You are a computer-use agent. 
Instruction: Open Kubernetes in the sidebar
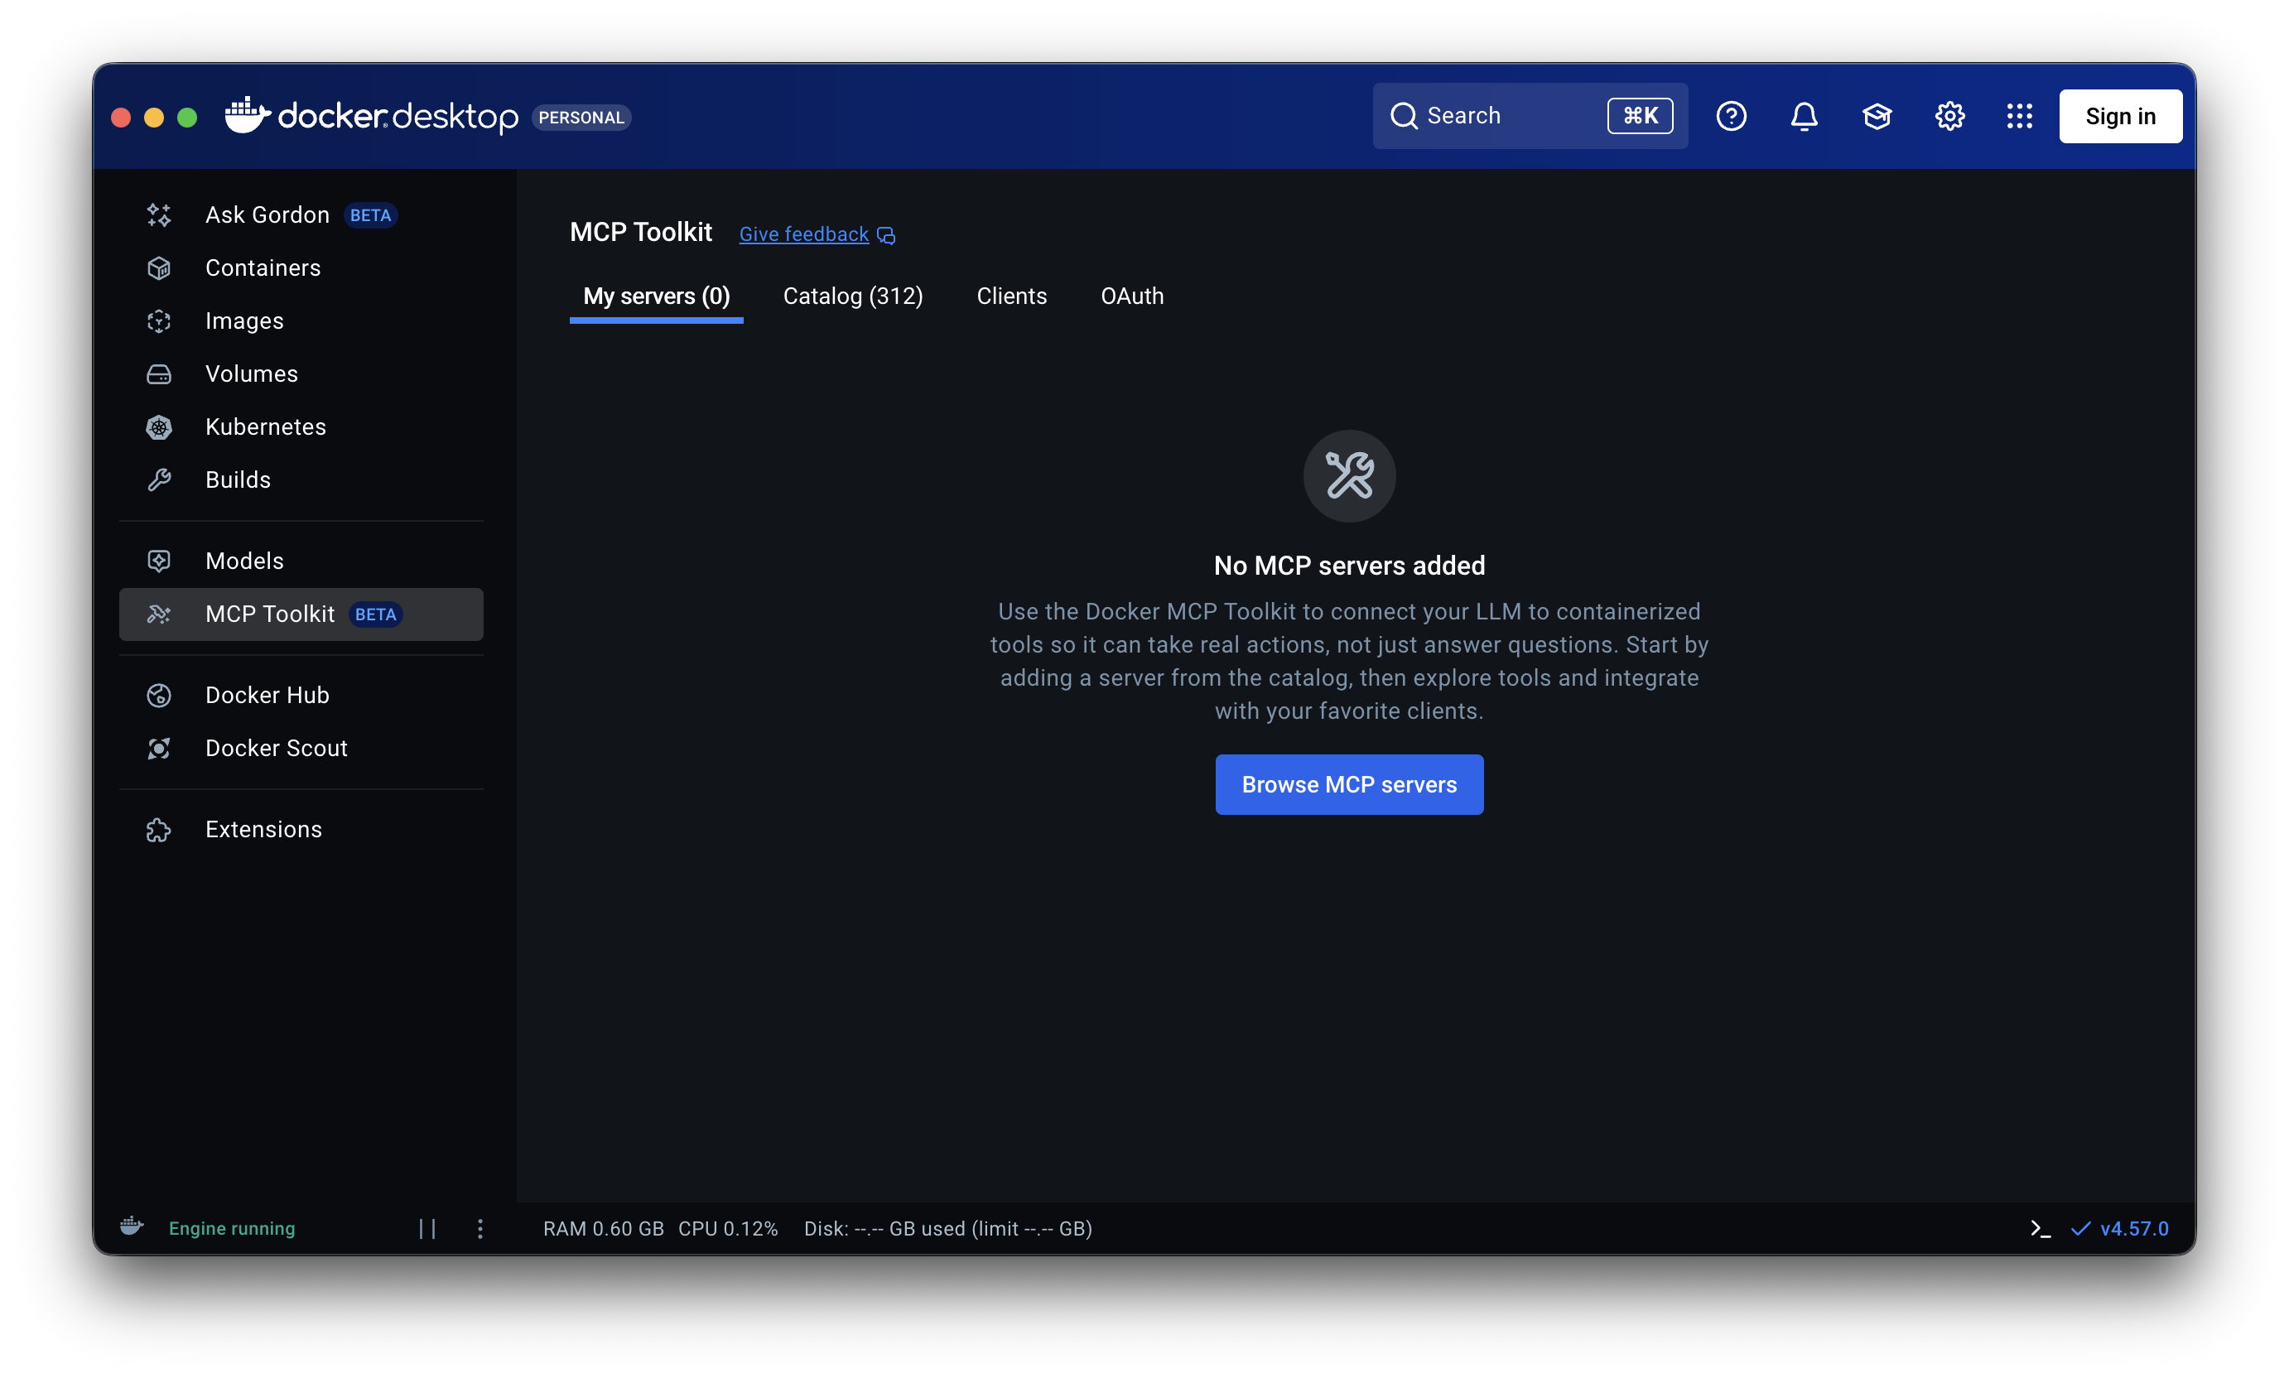tap(266, 427)
